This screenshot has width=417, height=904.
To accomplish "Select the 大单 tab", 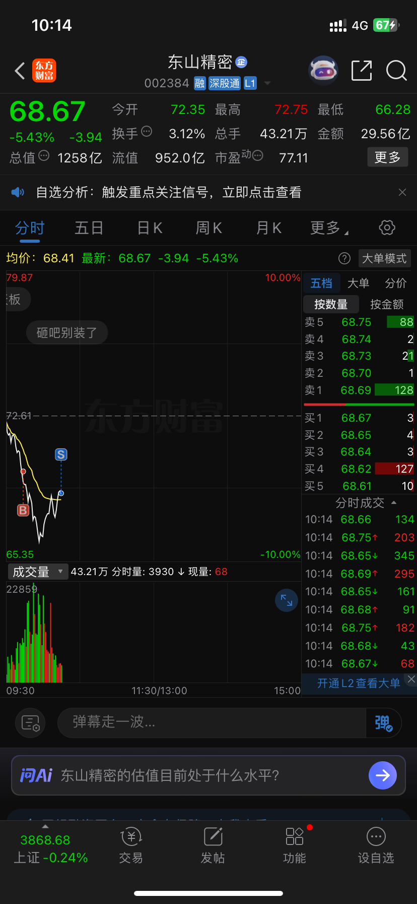I will click(x=359, y=283).
